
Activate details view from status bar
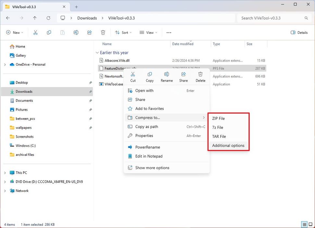[x=304, y=224]
